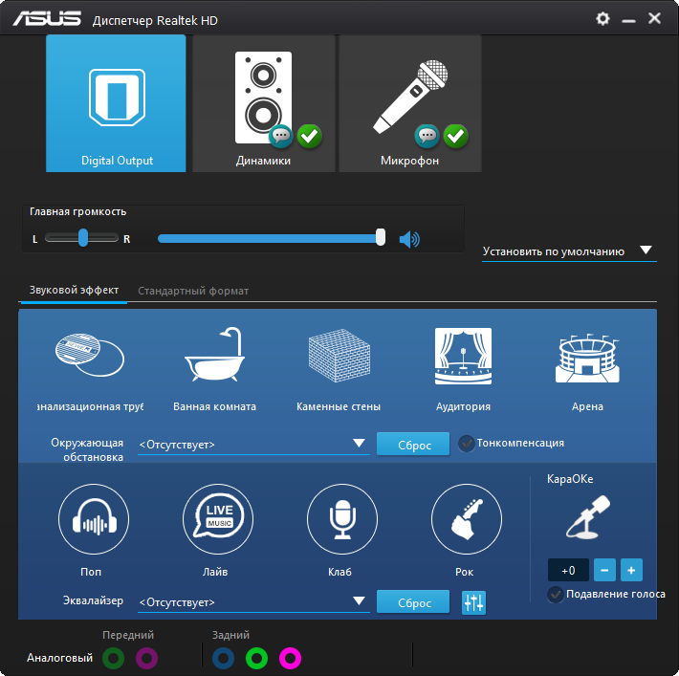Toggle the Подавление голоса checkbox
The height and width of the screenshot is (676, 679).
tap(555, 594)
